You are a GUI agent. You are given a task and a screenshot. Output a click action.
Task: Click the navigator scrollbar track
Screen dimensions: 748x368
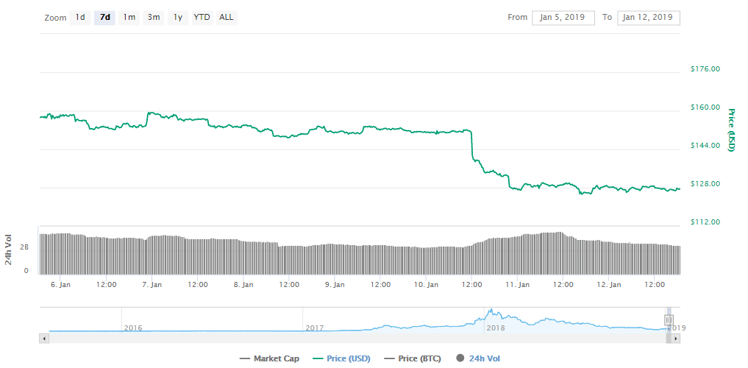[353, 338]
